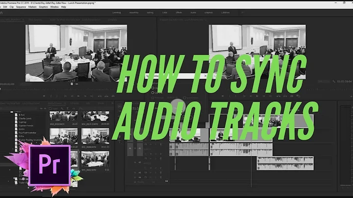Export frame from Source monitor

[x=113, y=96]
